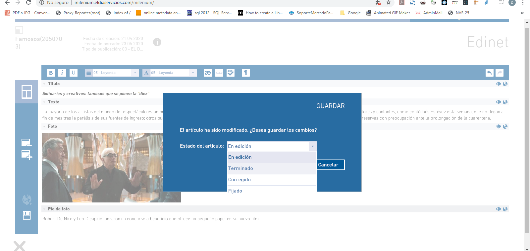Toggle italic formatting button
Image resolution: width=530 pixels, height=251 pixels.
tap(62, 73)
